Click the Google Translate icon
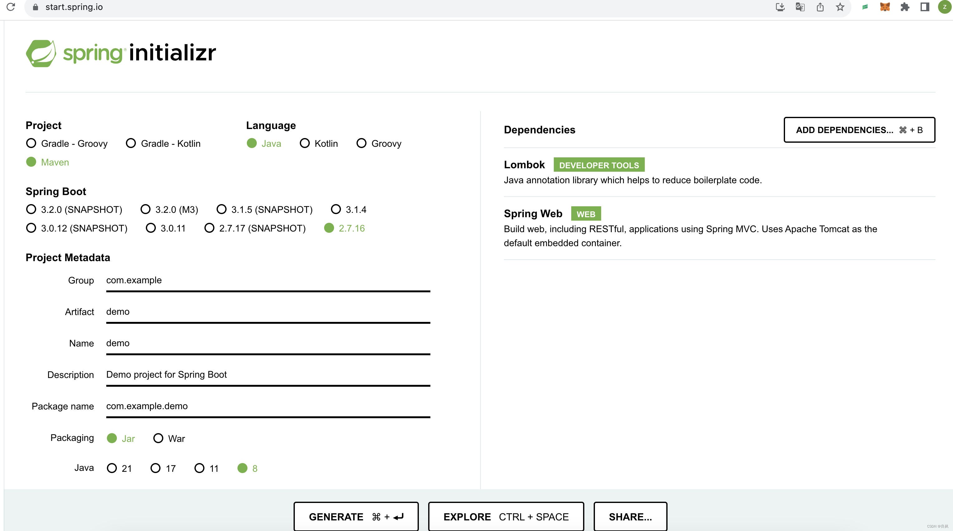The image size is (953, 531). 800,7
